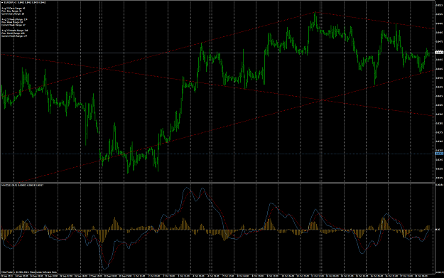Select the 'Current Week Range' line
The width and height of the screenshot is (444, 278).
pyautogui.click(x=13, y=25)
